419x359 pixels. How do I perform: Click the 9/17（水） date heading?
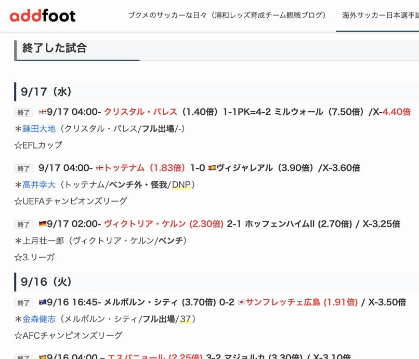click(x=46, y=92)
